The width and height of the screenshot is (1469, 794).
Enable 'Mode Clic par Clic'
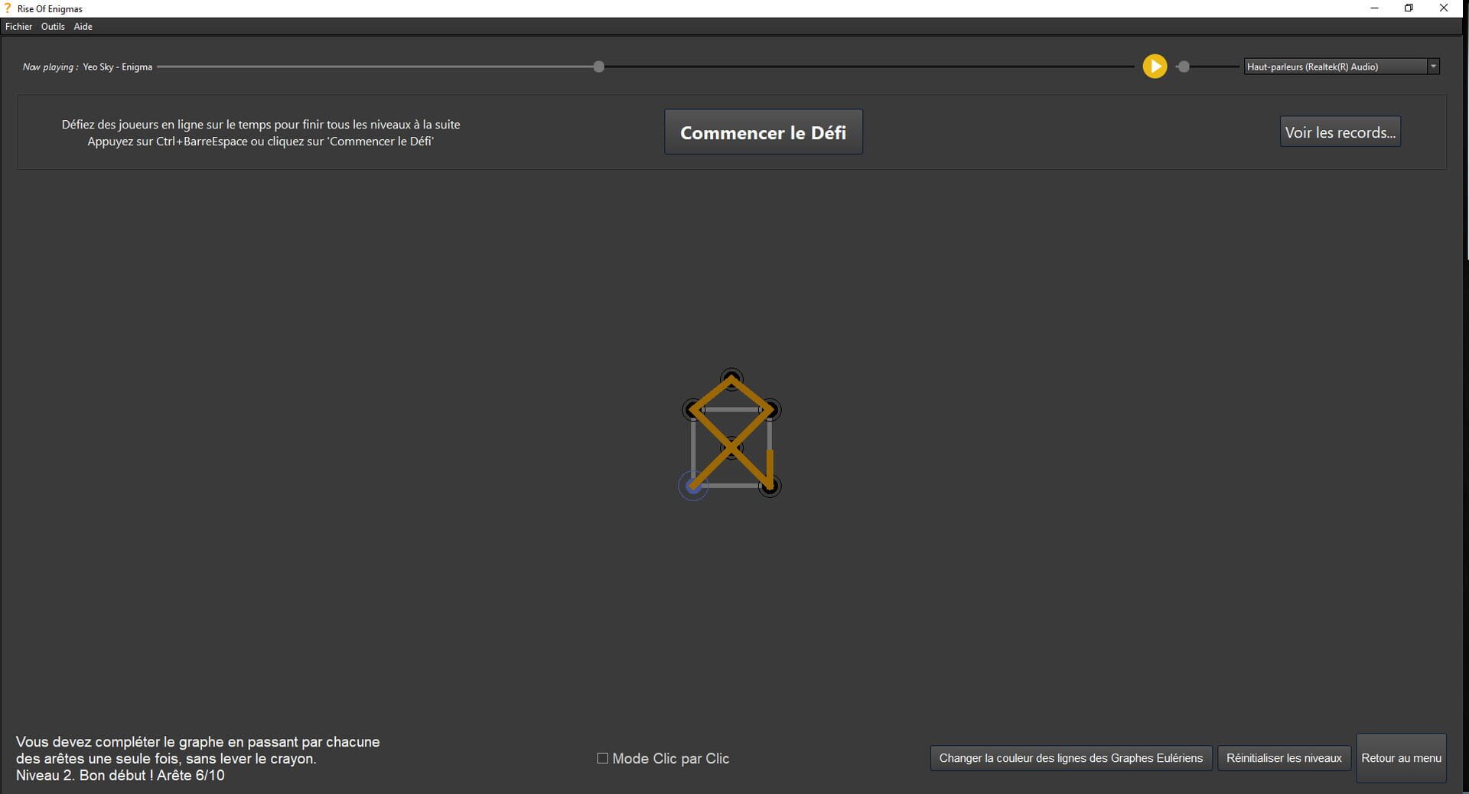coord(602,758)
